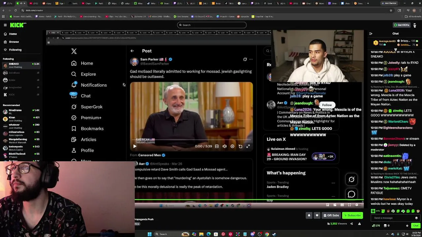422x237 pixels.
Task: Click the green Subscribe button
Action: pyautogui.click(x=352, y=216)
